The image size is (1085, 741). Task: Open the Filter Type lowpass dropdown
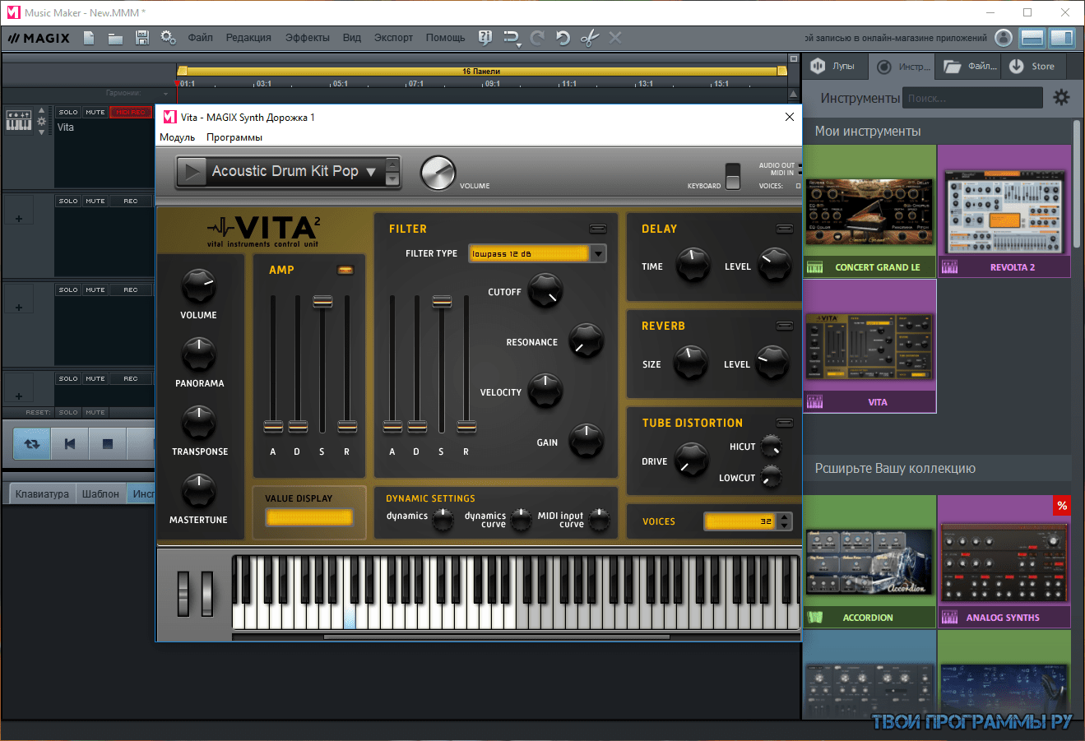point(598,254)
